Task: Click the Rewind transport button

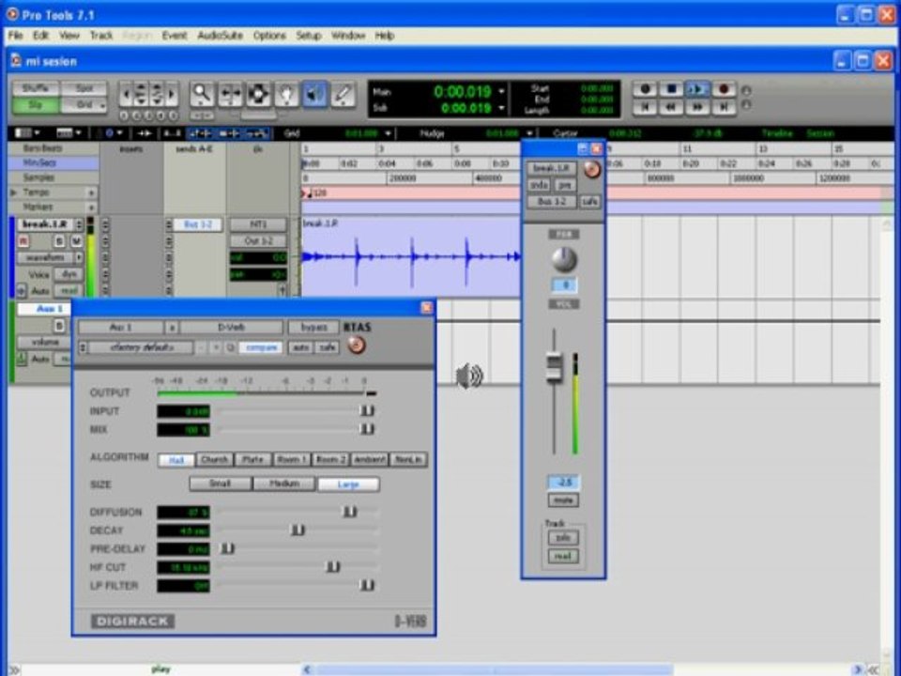Action: click(671, 107)
